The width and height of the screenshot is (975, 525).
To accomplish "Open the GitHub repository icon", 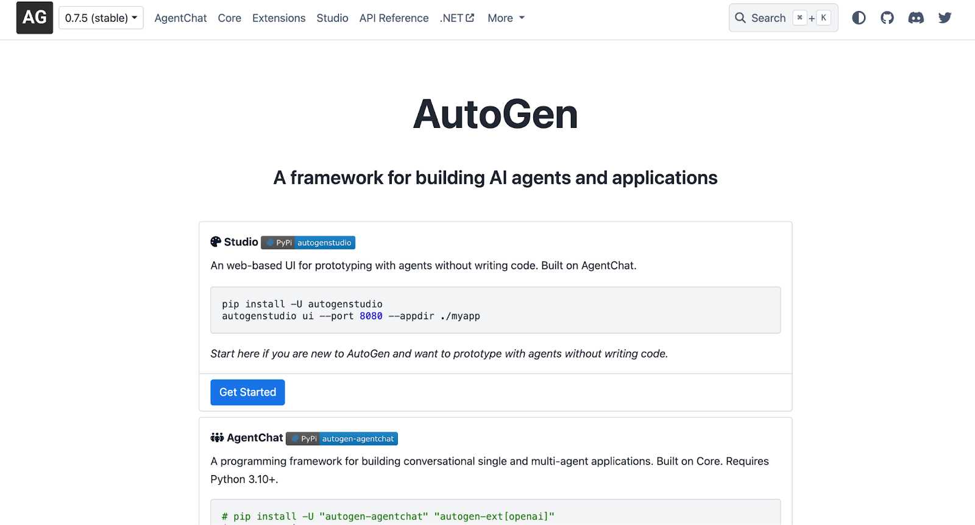I will click(887, 18).
